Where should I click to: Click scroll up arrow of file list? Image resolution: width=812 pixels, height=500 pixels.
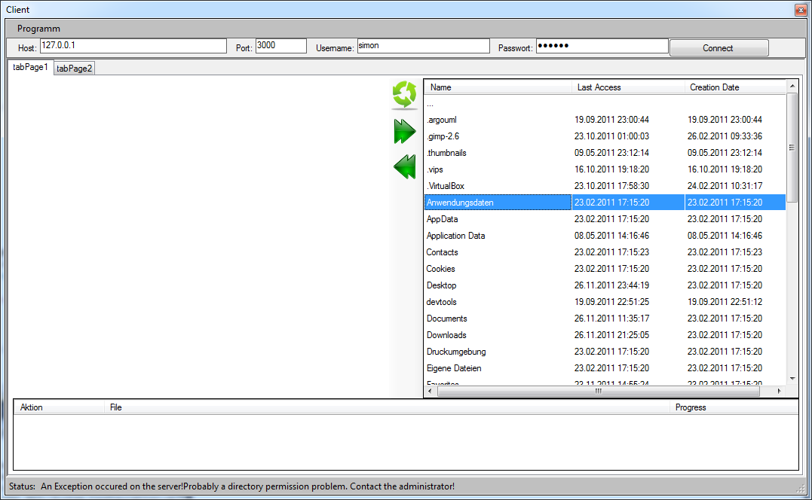pos(792,85)
